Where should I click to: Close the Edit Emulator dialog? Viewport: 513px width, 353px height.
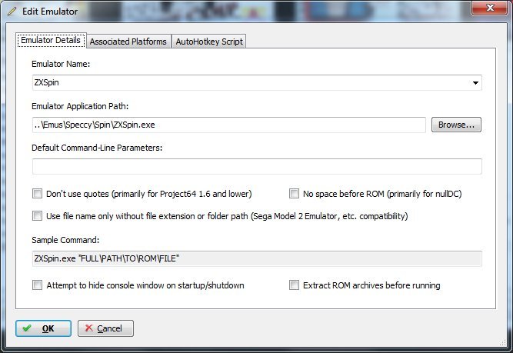489,8
